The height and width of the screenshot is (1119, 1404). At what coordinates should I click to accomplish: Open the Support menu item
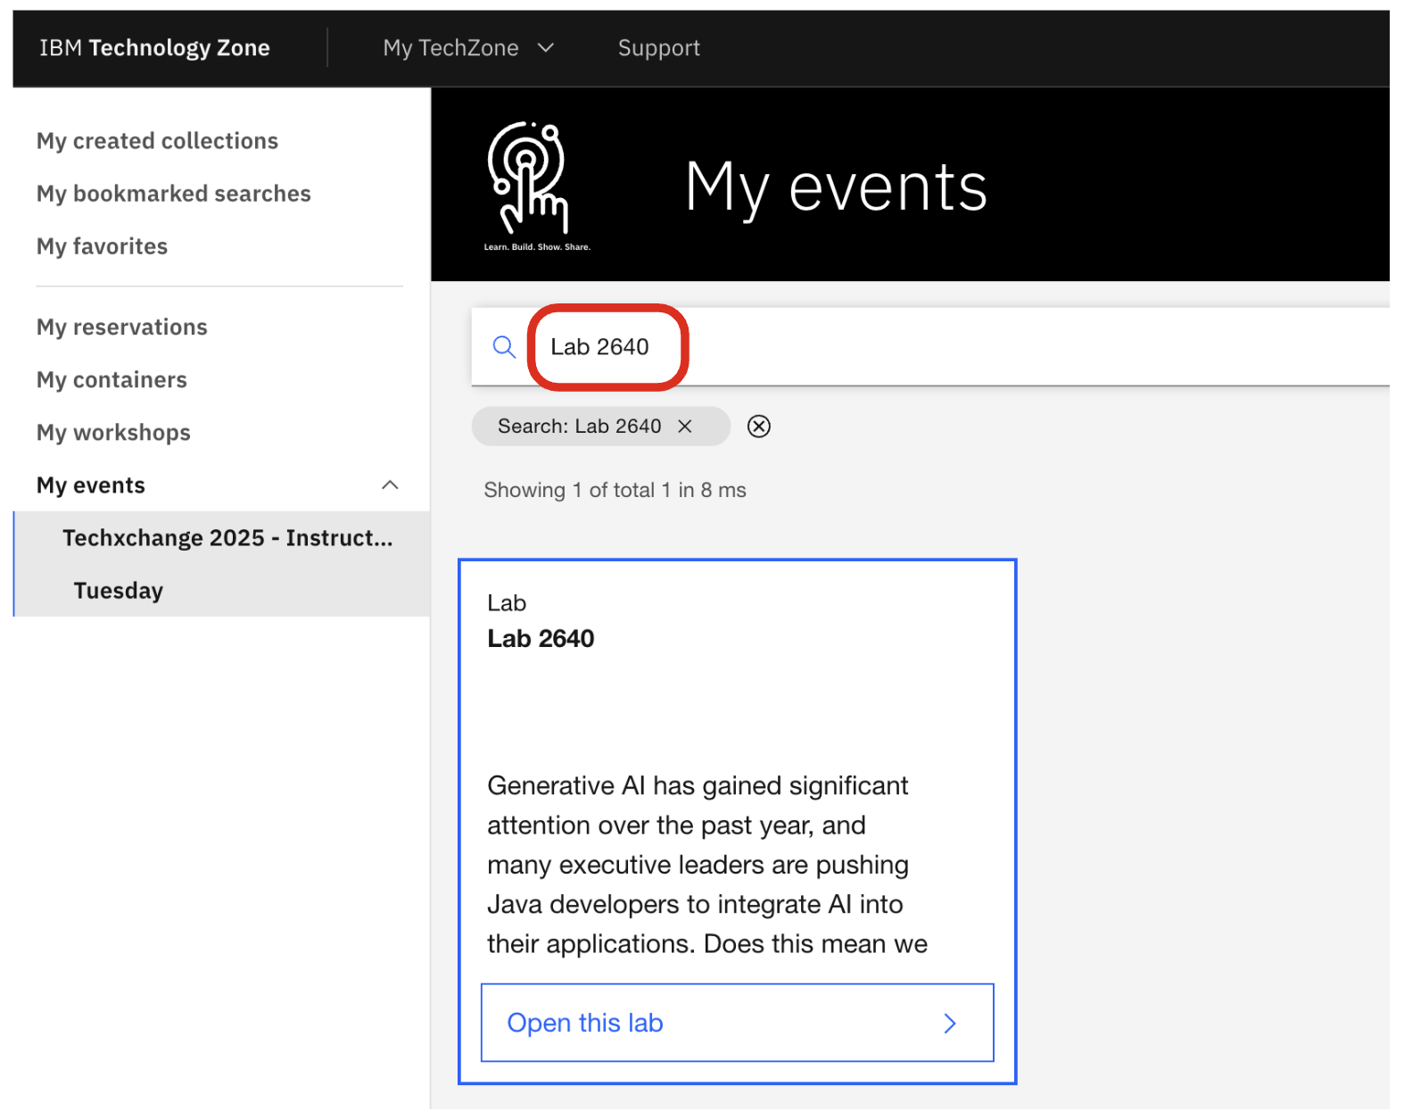(x=658, y=48)
